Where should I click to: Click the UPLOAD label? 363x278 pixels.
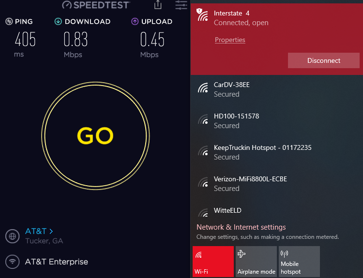(x=157, y=21)
